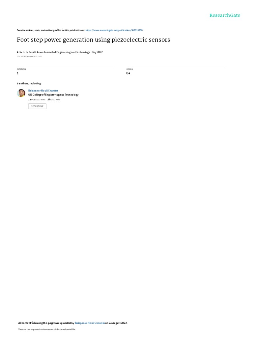Open South Asian Journal of Engineering and Technology
253x337 pixels.
tap(60, 52)
